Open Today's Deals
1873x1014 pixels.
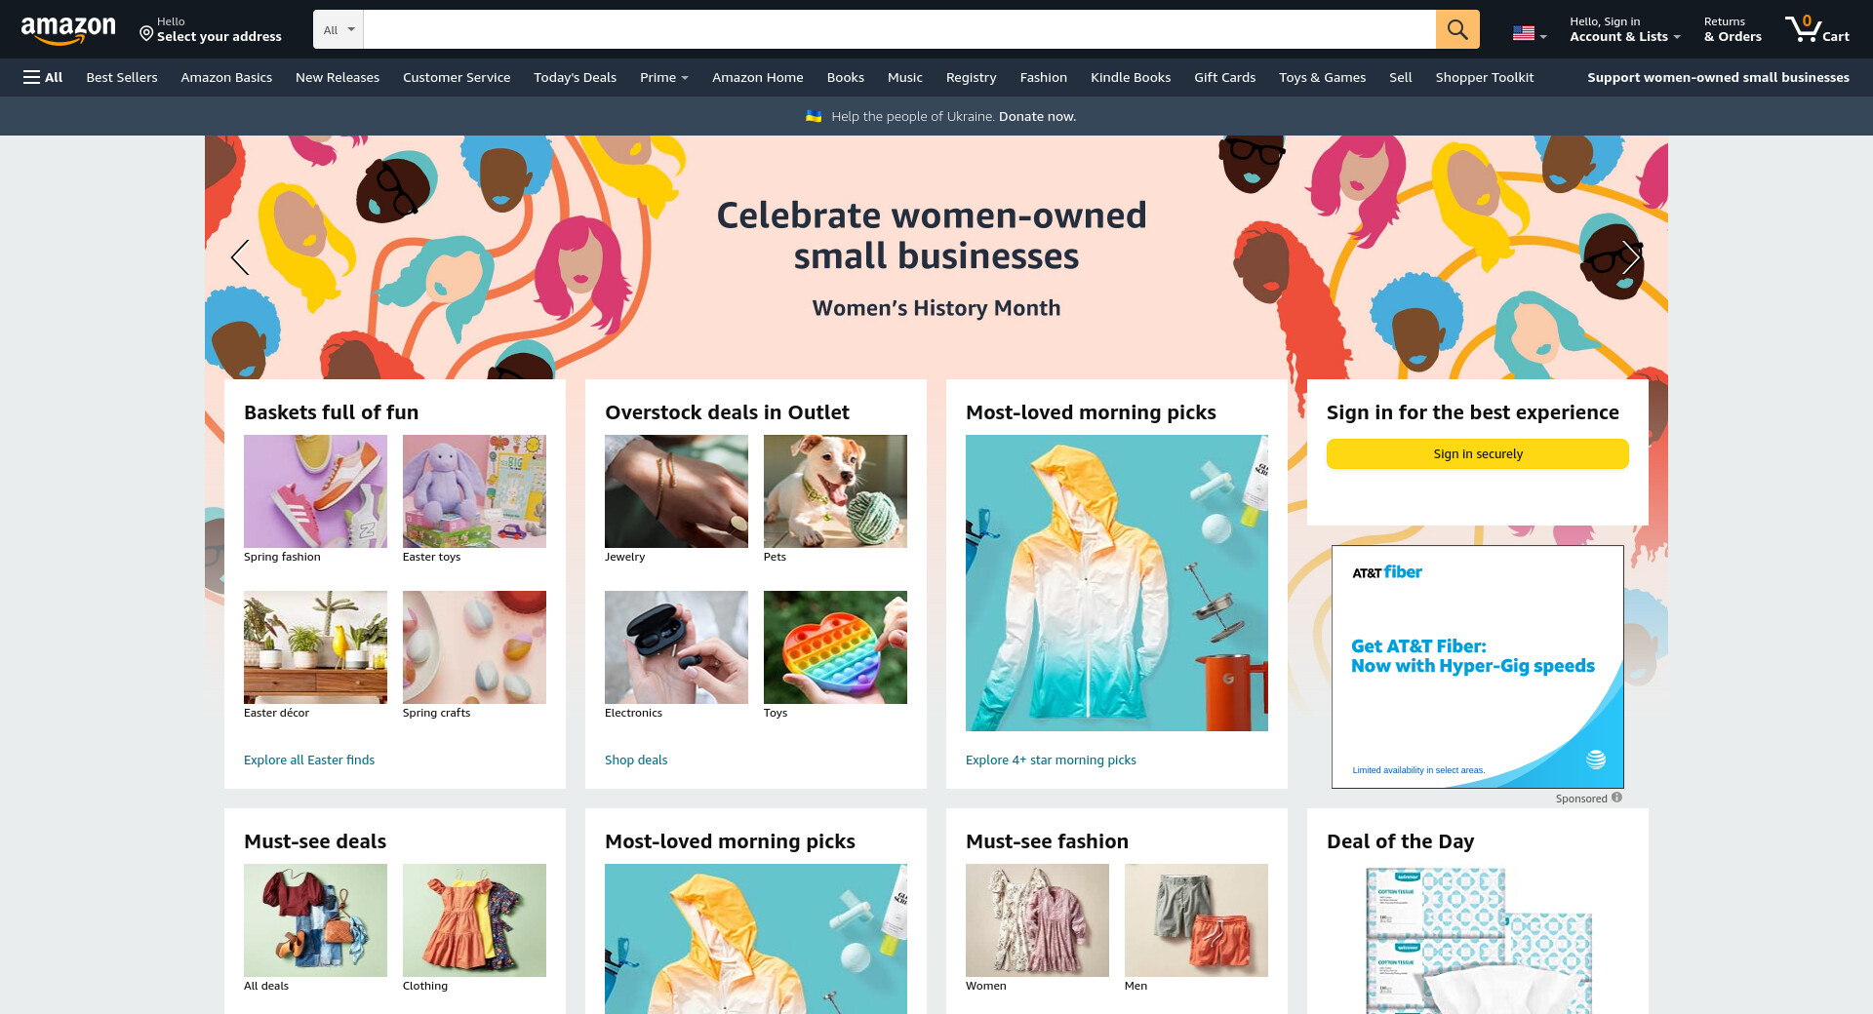(x=575, y=77)
